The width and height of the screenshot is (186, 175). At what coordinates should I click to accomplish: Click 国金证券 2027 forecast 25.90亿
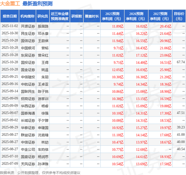point(166,70)
